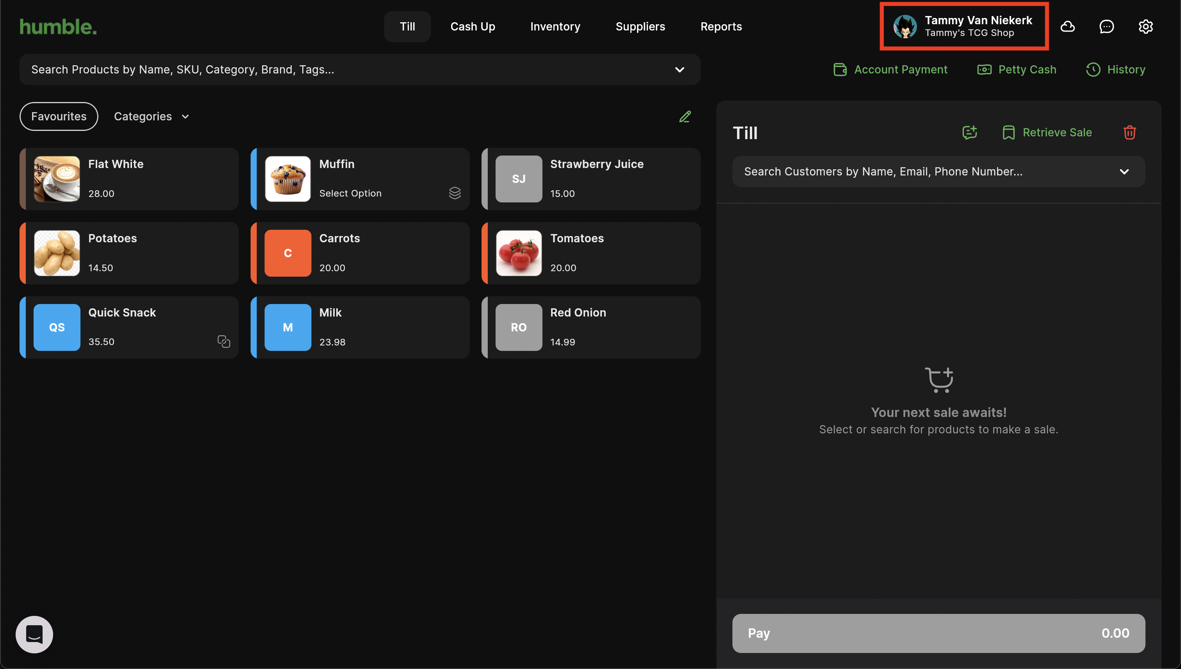
Task: Click the cloud sync icon
Action: (1068, 27)
